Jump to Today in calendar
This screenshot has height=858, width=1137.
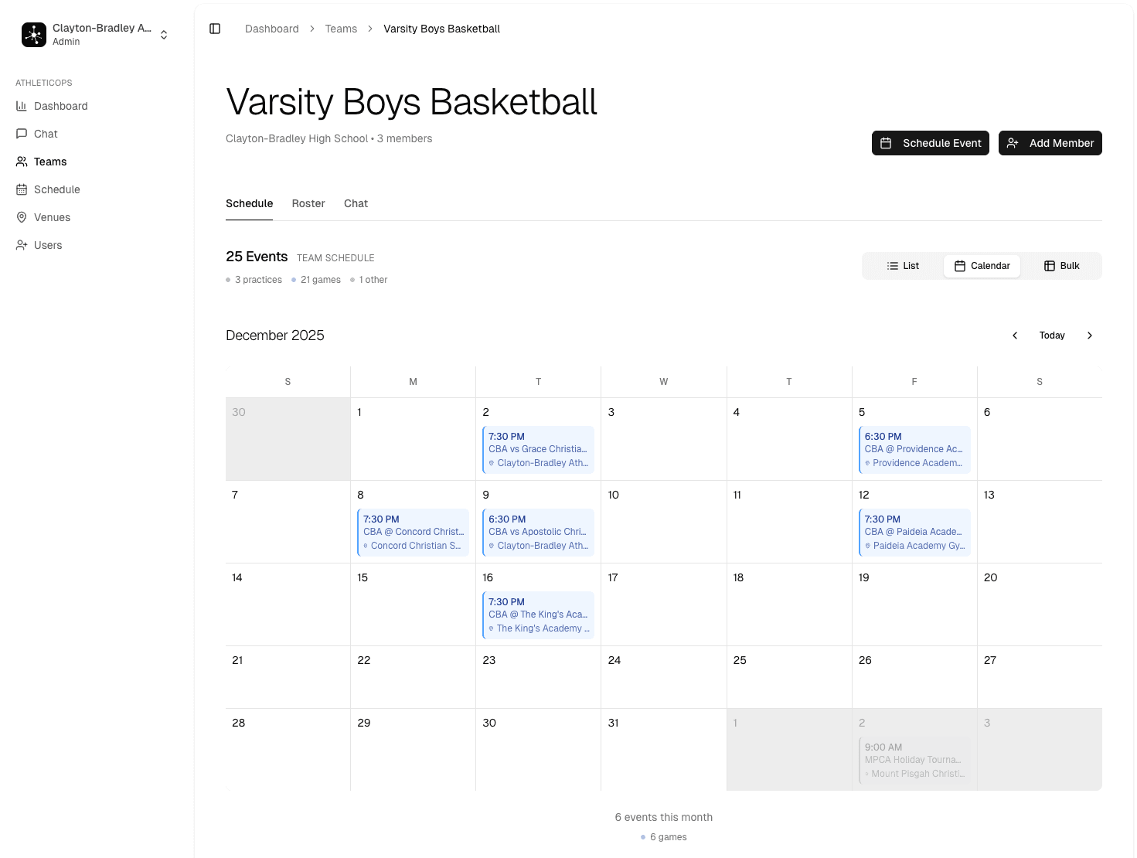pyautogui.click(x=1052, y=335)
